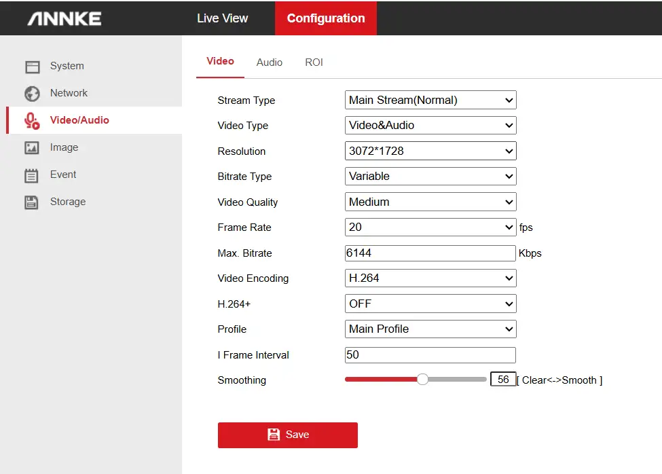Save the video settings
This screenshot has height=474, width=662.
287,435
